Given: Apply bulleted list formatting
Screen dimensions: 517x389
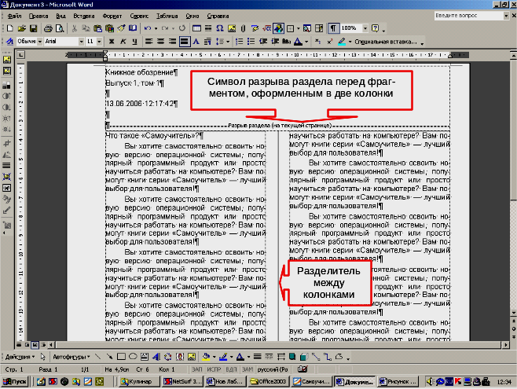Looking at the screenshot, I should (251, 42).
